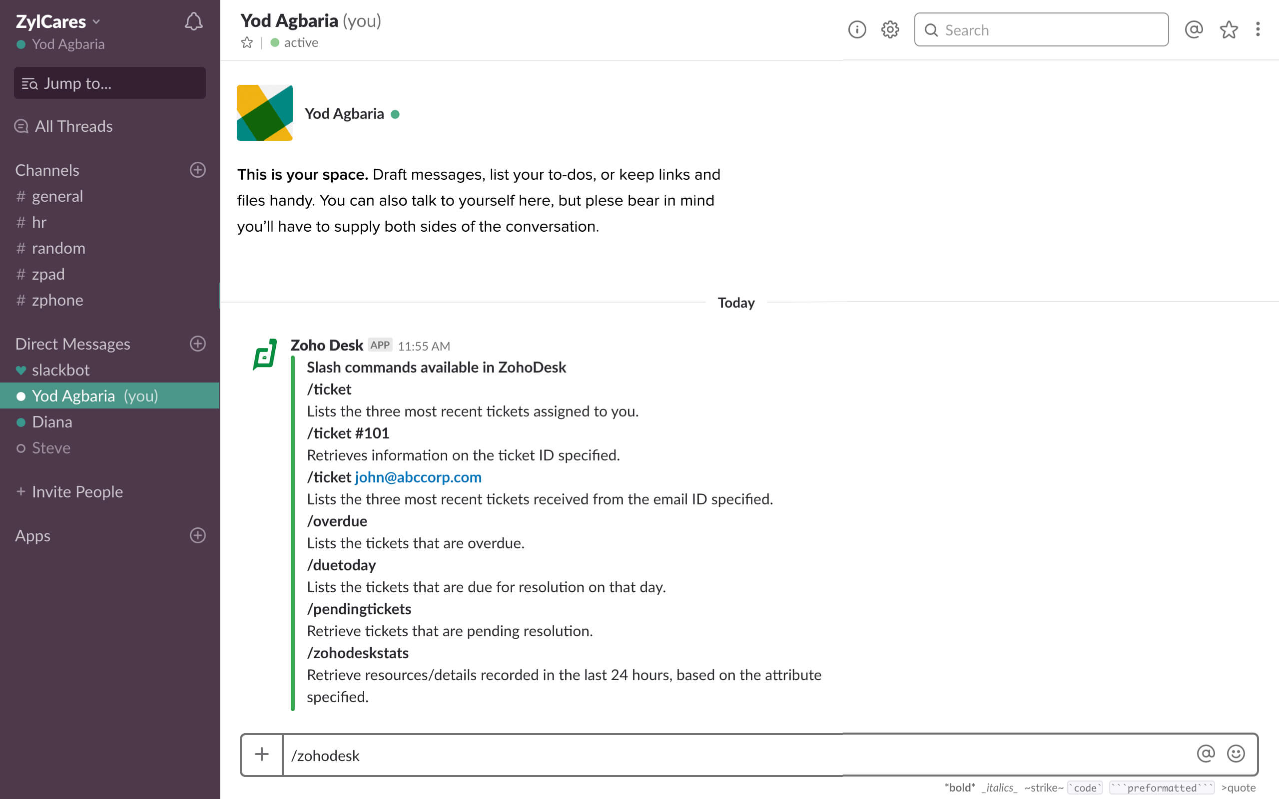Open Zoho Desk app sender name
Screen dimensions: 1279x799
[x=327, y=345]
